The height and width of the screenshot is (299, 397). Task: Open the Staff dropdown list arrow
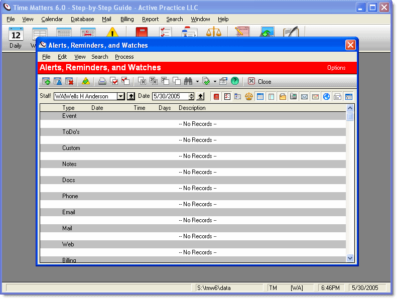point(121,96)
